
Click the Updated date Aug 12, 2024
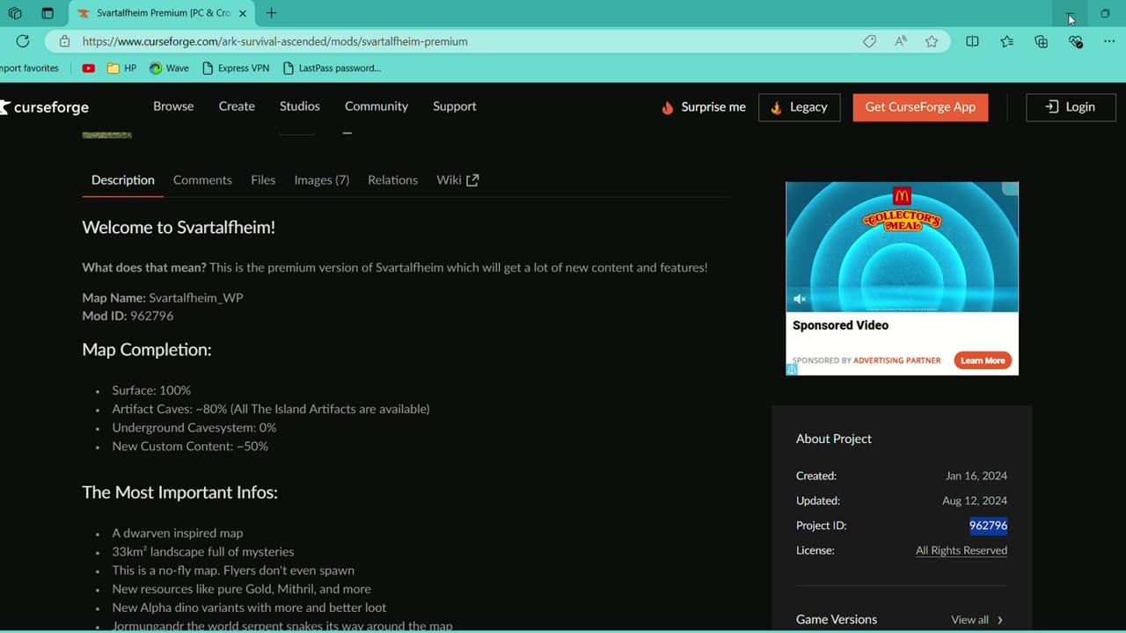point(975,501)
